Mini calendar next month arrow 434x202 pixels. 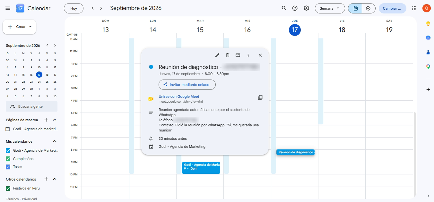pos(55,46)
